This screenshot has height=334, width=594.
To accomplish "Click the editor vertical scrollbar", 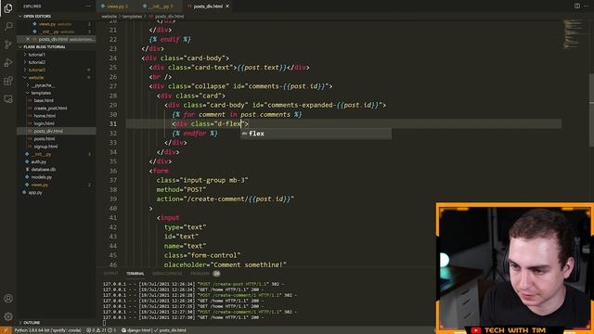I will [x=592, y=109].
